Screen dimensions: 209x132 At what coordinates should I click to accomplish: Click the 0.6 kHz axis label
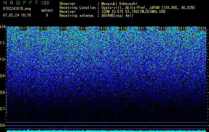3,125
